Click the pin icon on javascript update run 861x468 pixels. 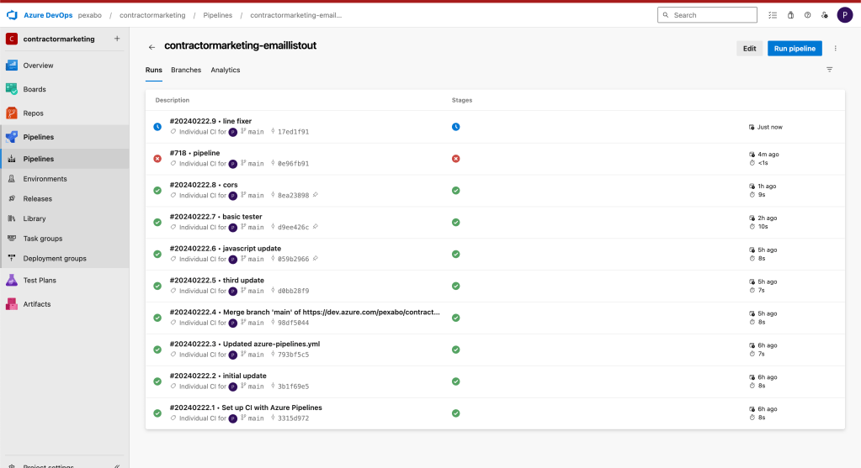click(315, 259)
